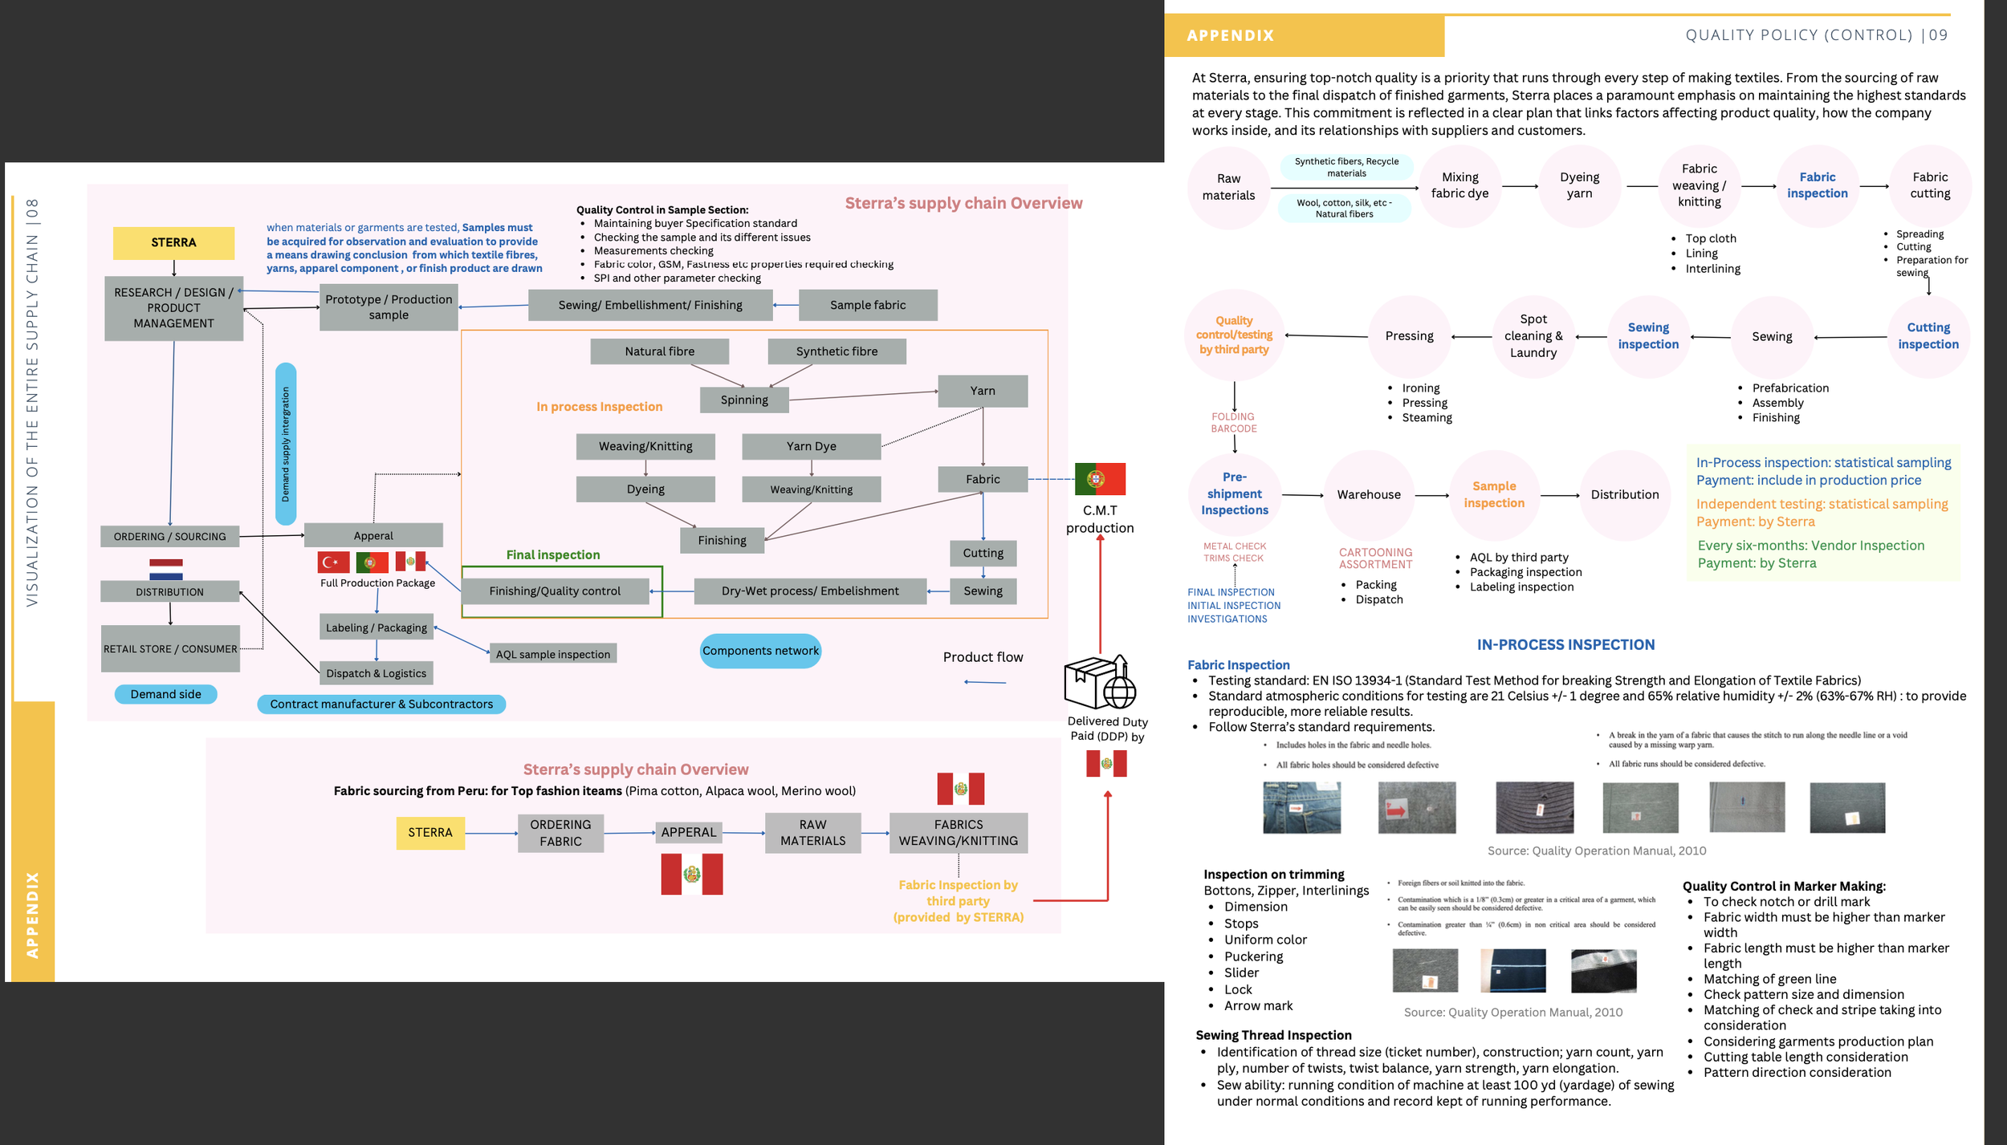Click the Peru flag above Fabrics Weaving/Knitting

pos(960,789)
